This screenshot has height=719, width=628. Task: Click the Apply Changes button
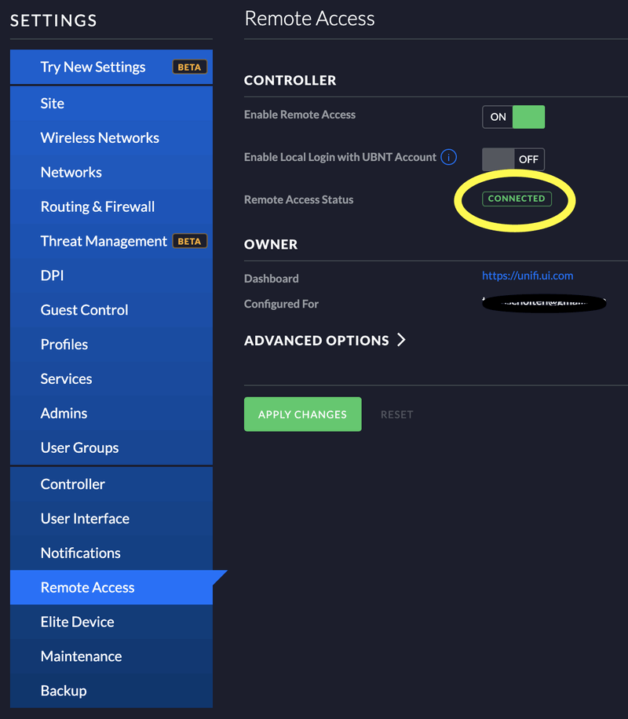pyautogui.click(x=302, y=414)
